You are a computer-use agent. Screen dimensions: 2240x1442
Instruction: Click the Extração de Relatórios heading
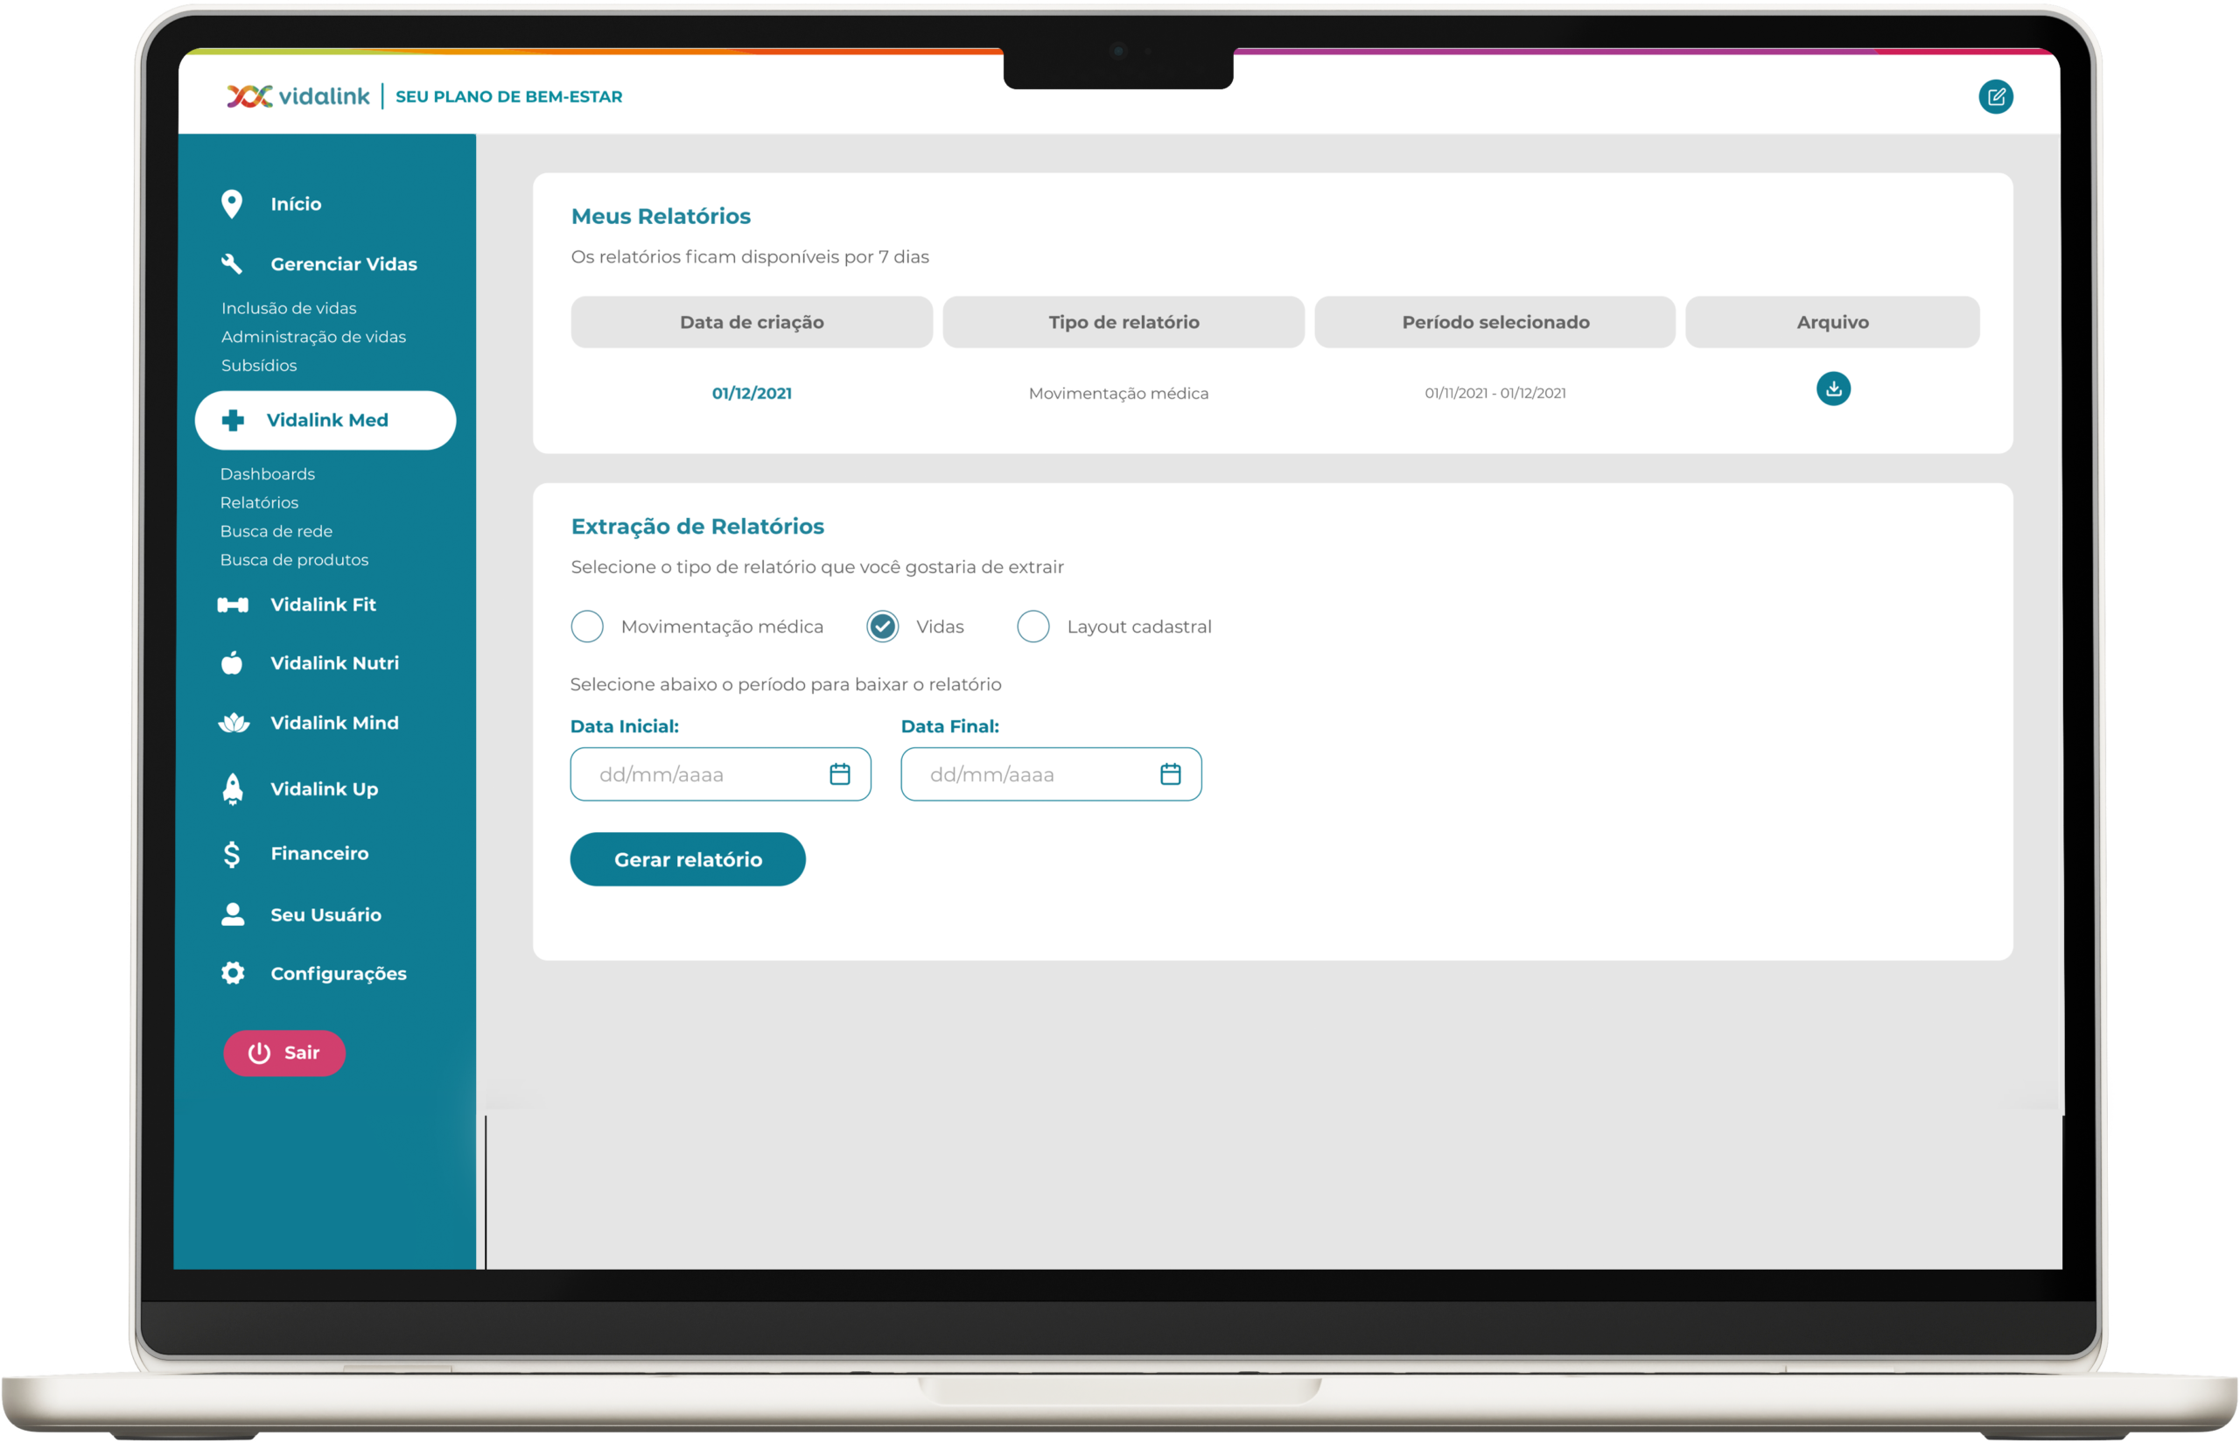click(697, 526)
